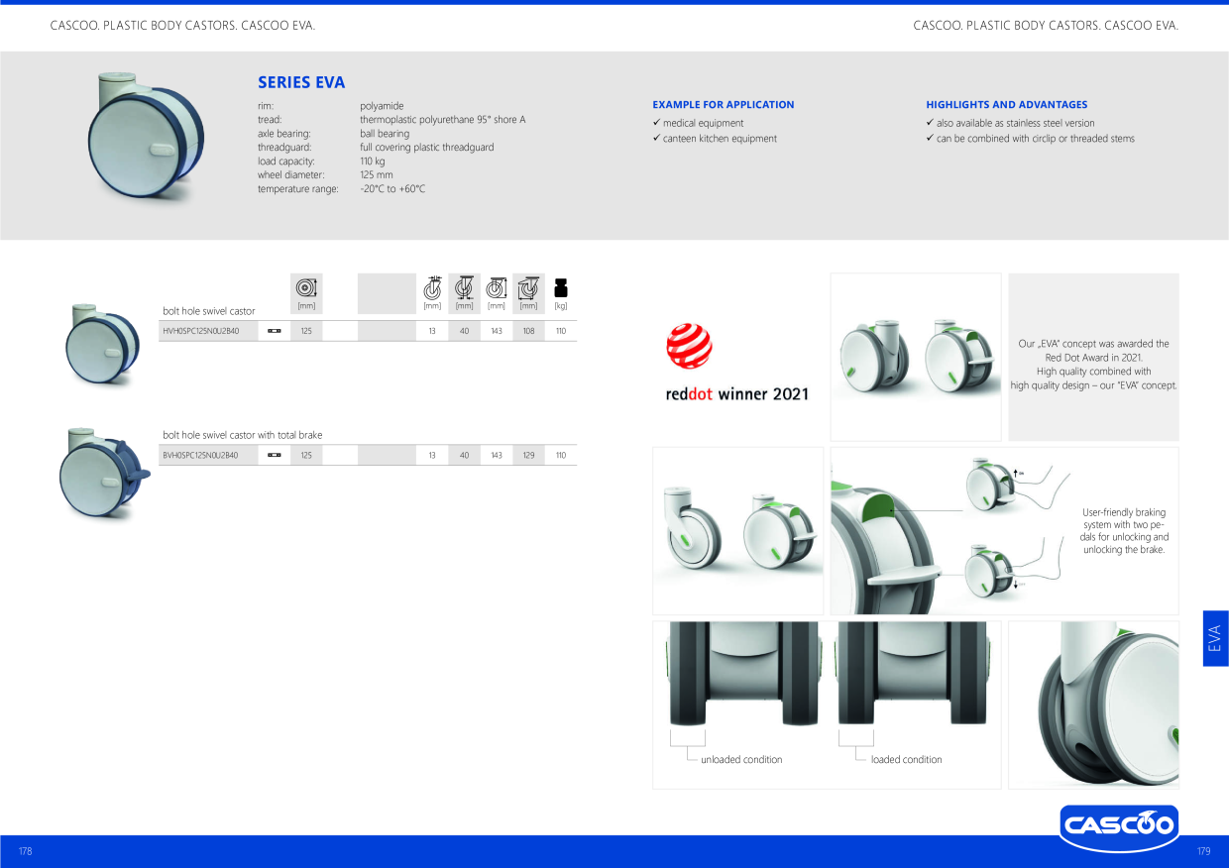Click the value 129 in the brake row
The height and width of the screenshot is (868, 1229).
[528, 455]
